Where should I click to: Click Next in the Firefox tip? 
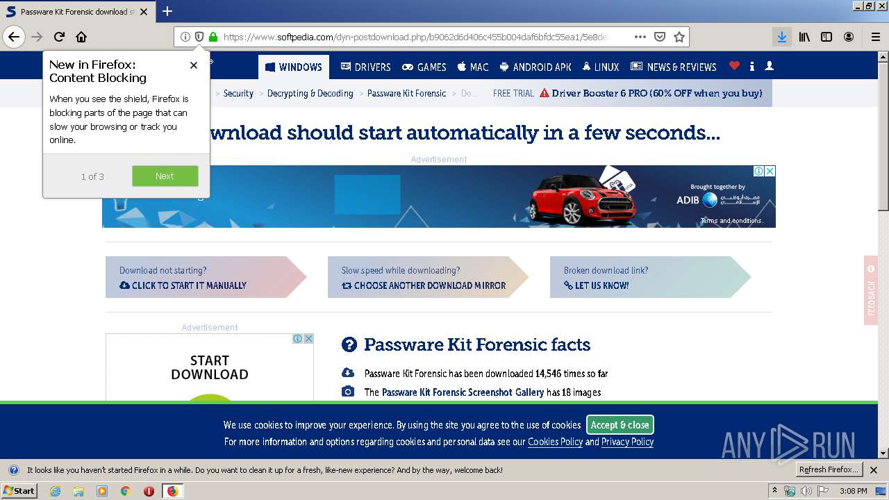click(x=165, y=176)
